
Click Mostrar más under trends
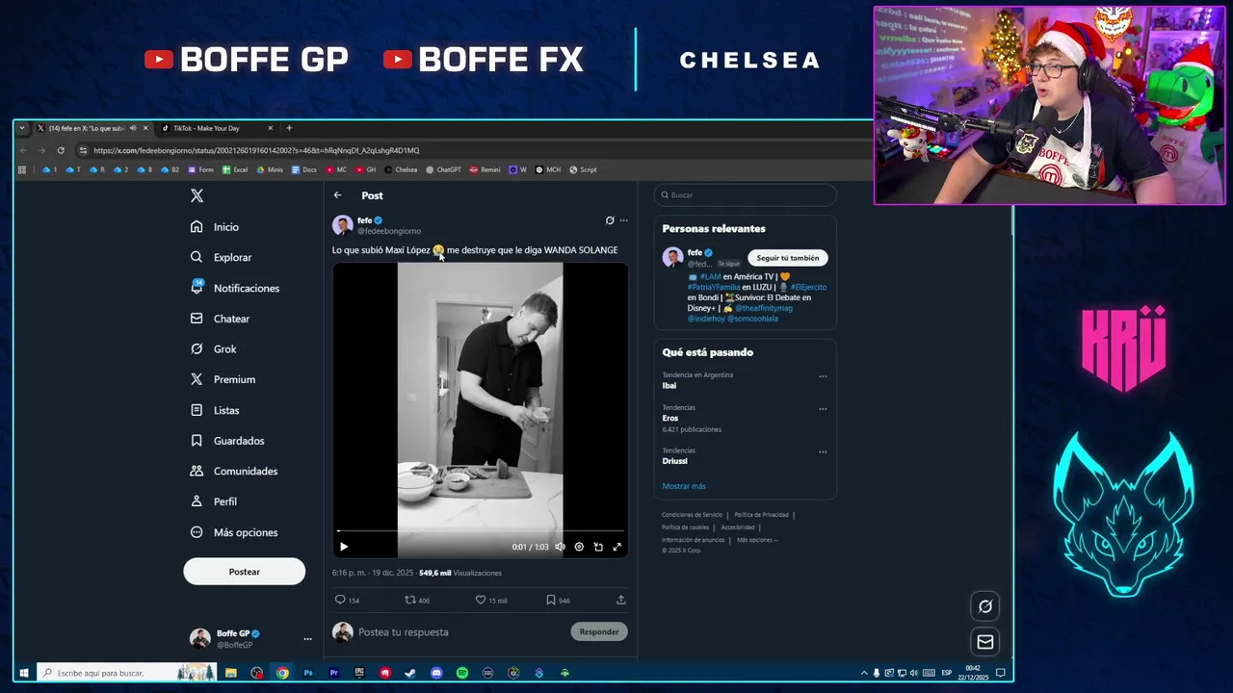click(x=684, y=486)
